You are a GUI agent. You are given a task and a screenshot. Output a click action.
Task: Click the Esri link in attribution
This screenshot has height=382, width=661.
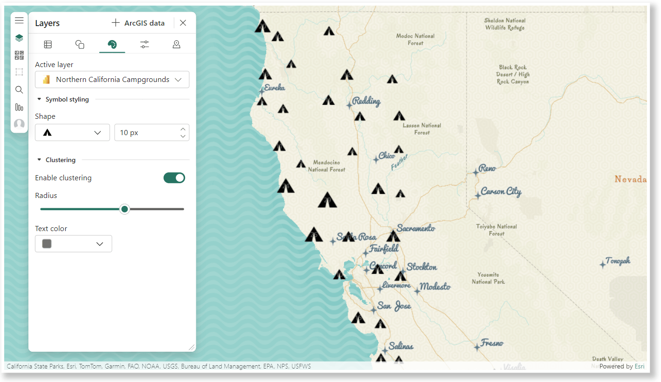pos(640,366)
